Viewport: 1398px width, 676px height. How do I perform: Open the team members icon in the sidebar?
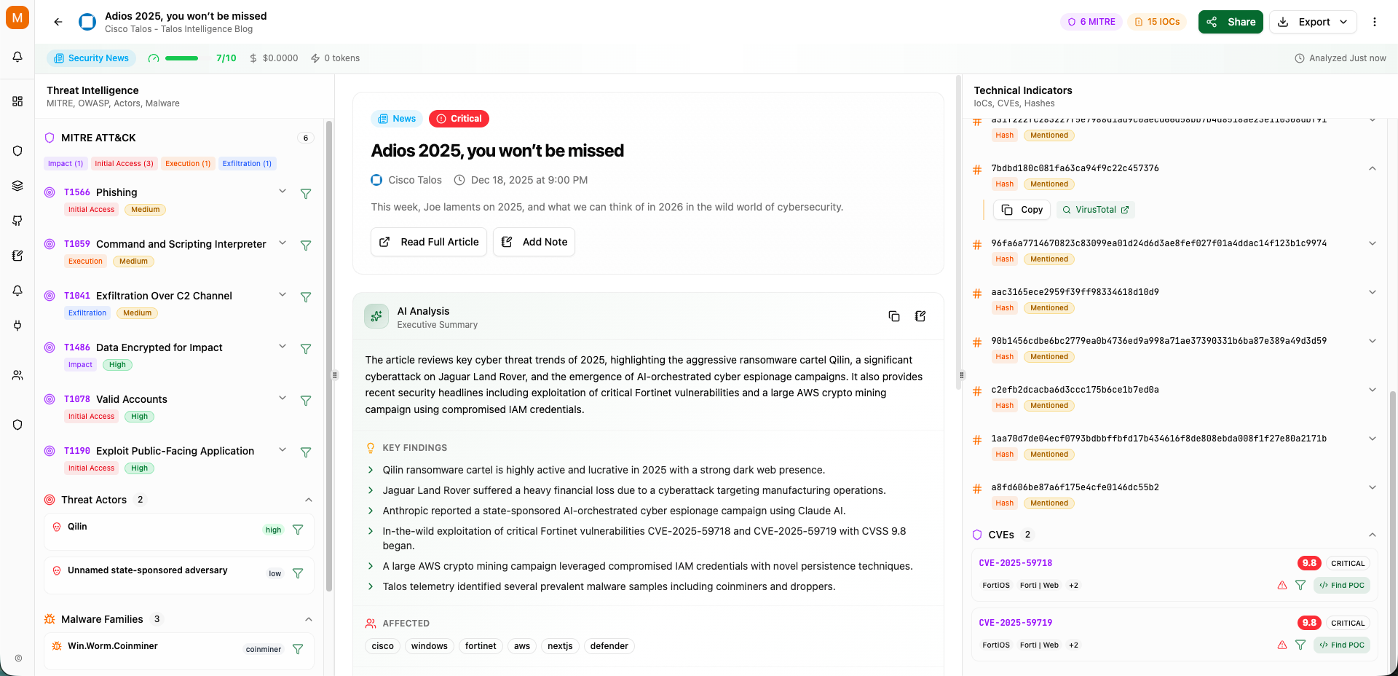click(17, 375)
